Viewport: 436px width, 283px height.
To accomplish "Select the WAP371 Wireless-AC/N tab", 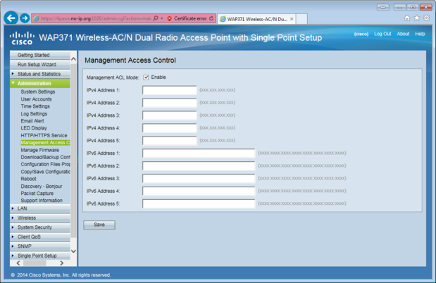I will [256, 19].
